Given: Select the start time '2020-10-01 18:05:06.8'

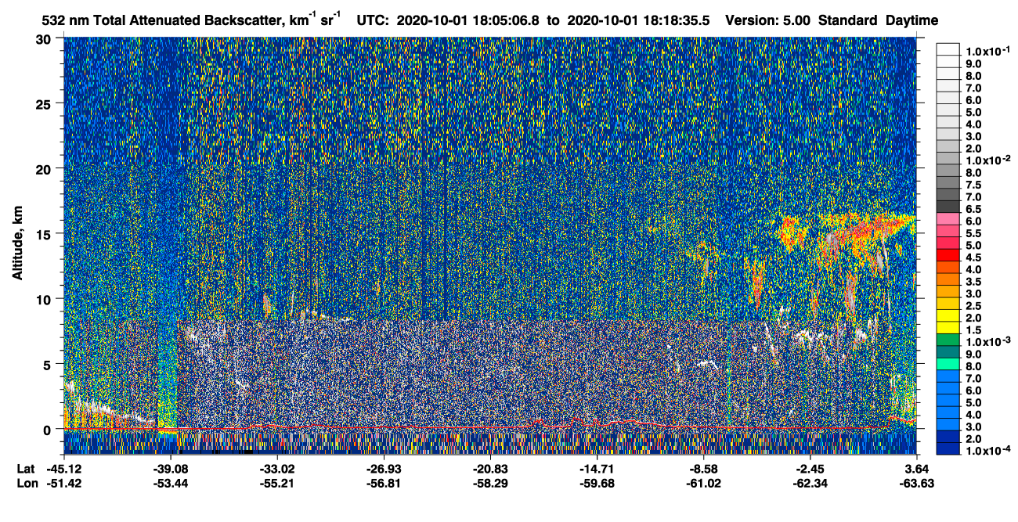Looking at the screenshot, I should (x=467, y=20).
